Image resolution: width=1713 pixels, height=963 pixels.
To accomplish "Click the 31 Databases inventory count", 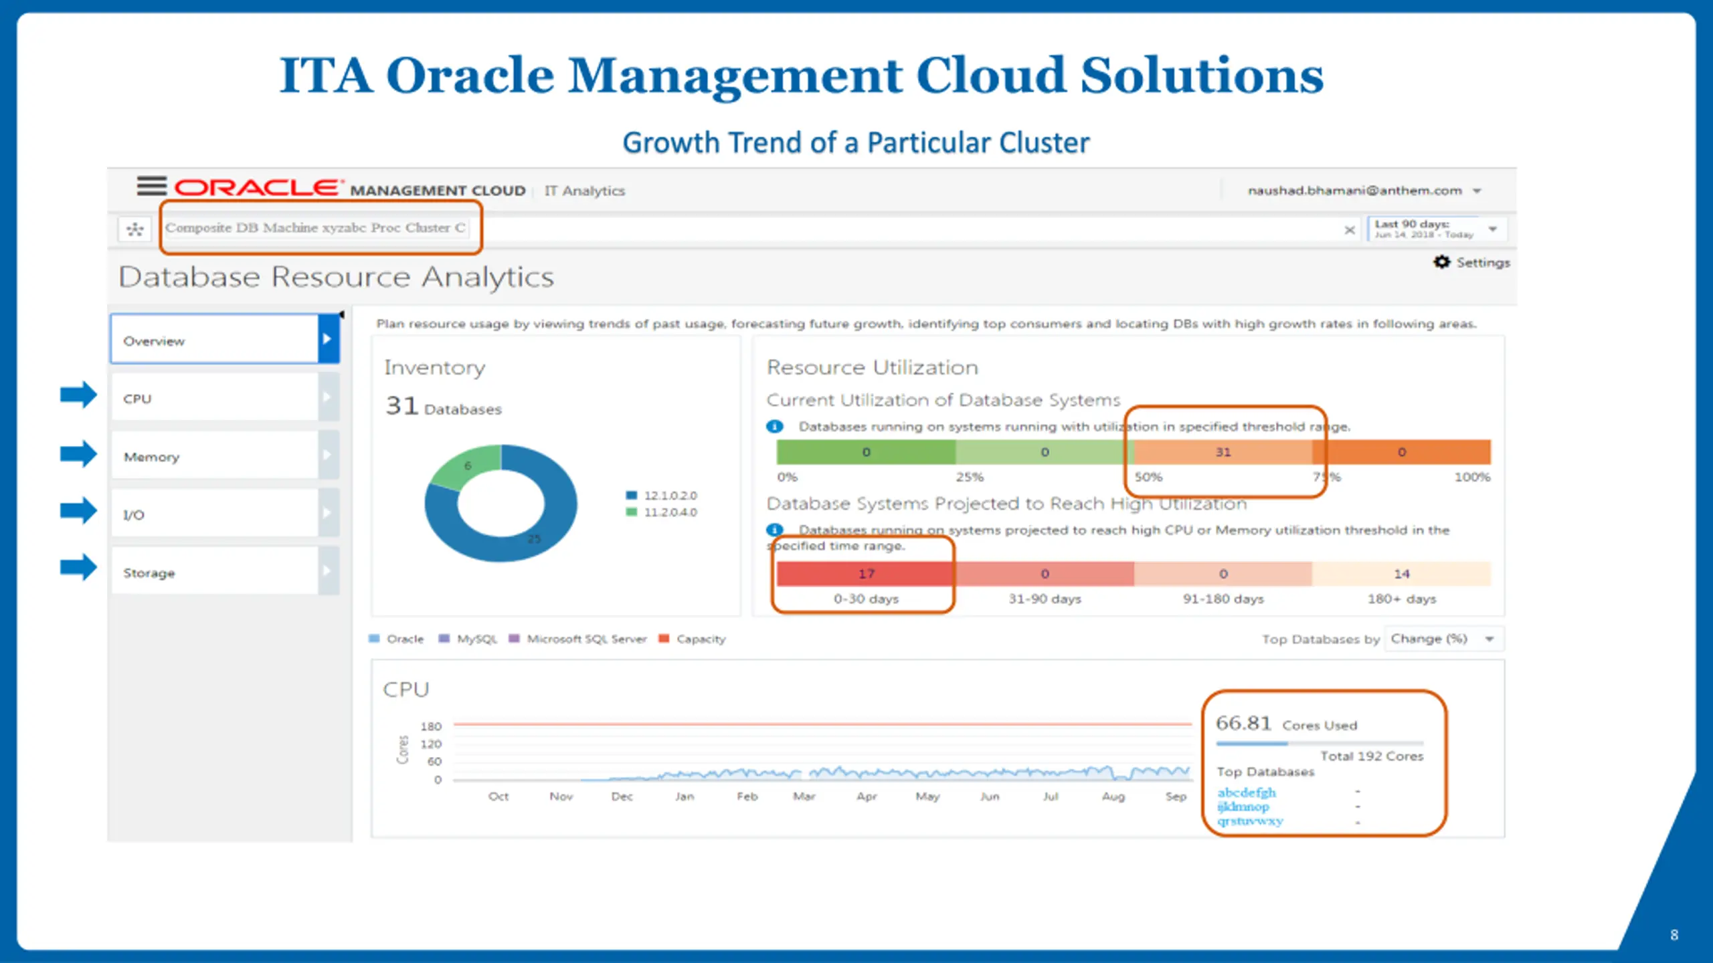I will pyautogui.click(x=443, y=406).
